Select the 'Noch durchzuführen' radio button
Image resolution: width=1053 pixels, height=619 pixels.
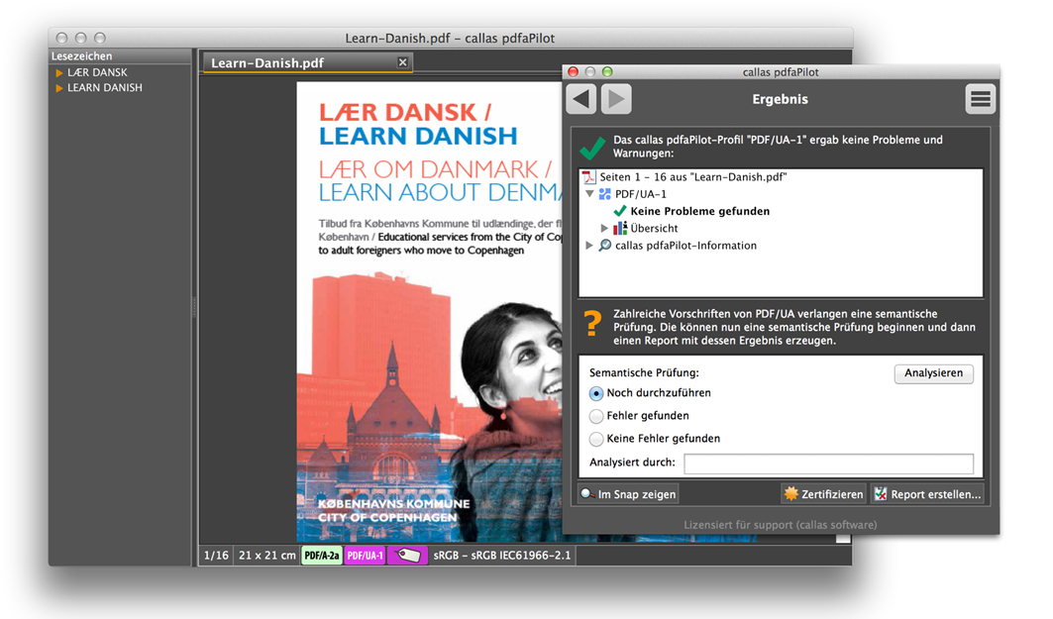coord(596,393)
